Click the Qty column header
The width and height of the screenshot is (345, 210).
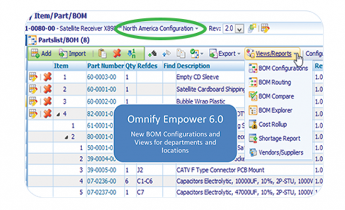(x=130, y=66)
